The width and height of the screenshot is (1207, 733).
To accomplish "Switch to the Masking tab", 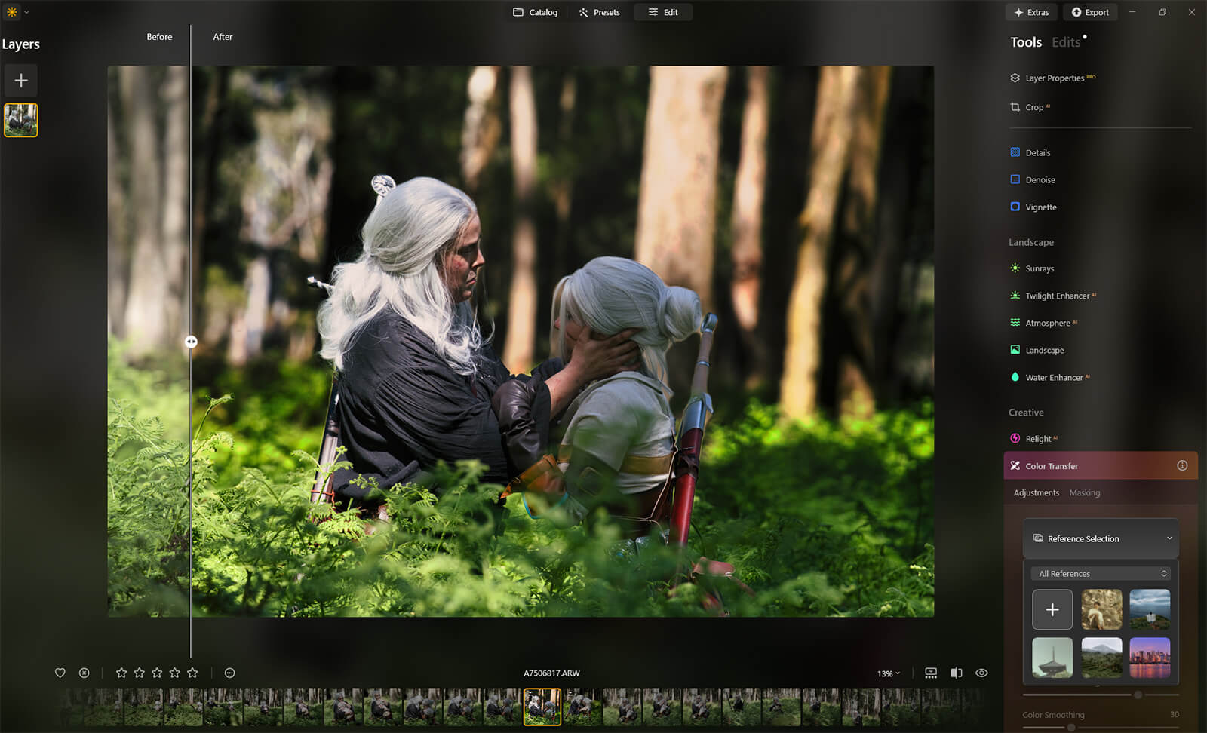I will [x=1084, y=492].
